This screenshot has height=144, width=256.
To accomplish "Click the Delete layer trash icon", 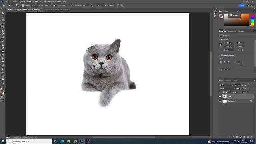I will pos(252,137).
